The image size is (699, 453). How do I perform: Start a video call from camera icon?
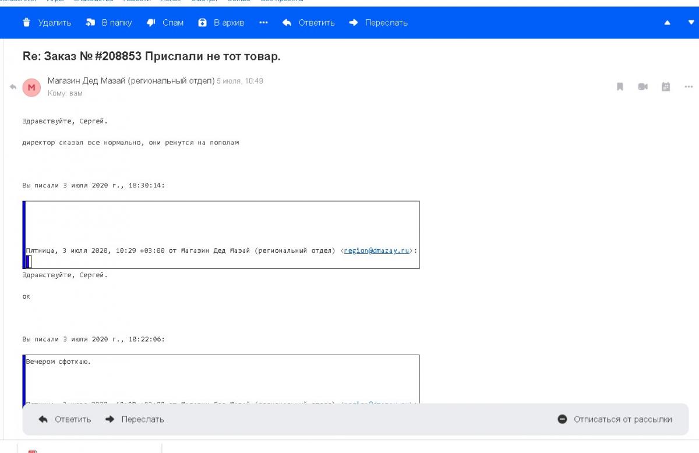642,87
